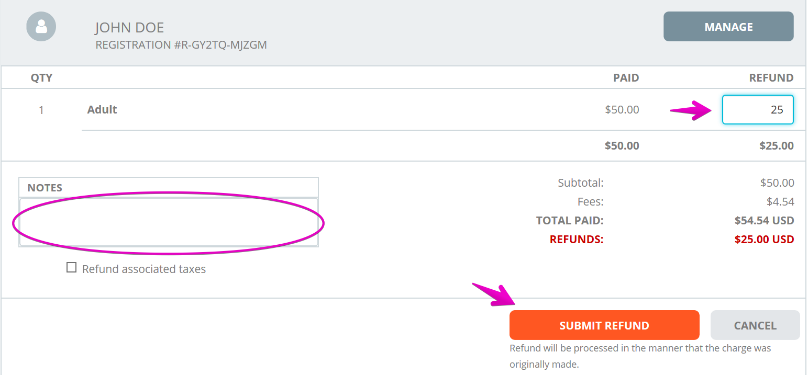Click the JOHN DOE name heading
The height and width of the screenshot is (375, 808).
129,27
